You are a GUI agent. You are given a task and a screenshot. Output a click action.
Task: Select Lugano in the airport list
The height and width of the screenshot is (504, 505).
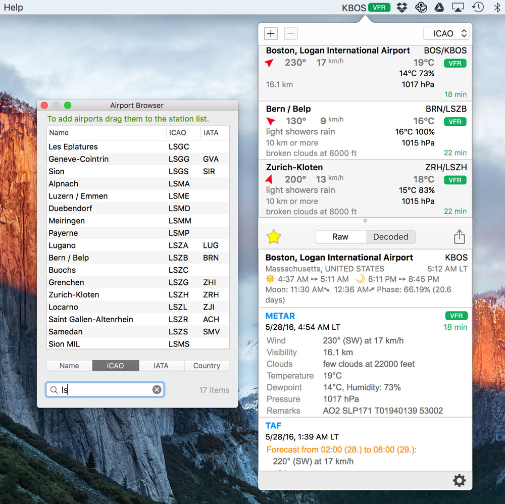coord(62,245)
